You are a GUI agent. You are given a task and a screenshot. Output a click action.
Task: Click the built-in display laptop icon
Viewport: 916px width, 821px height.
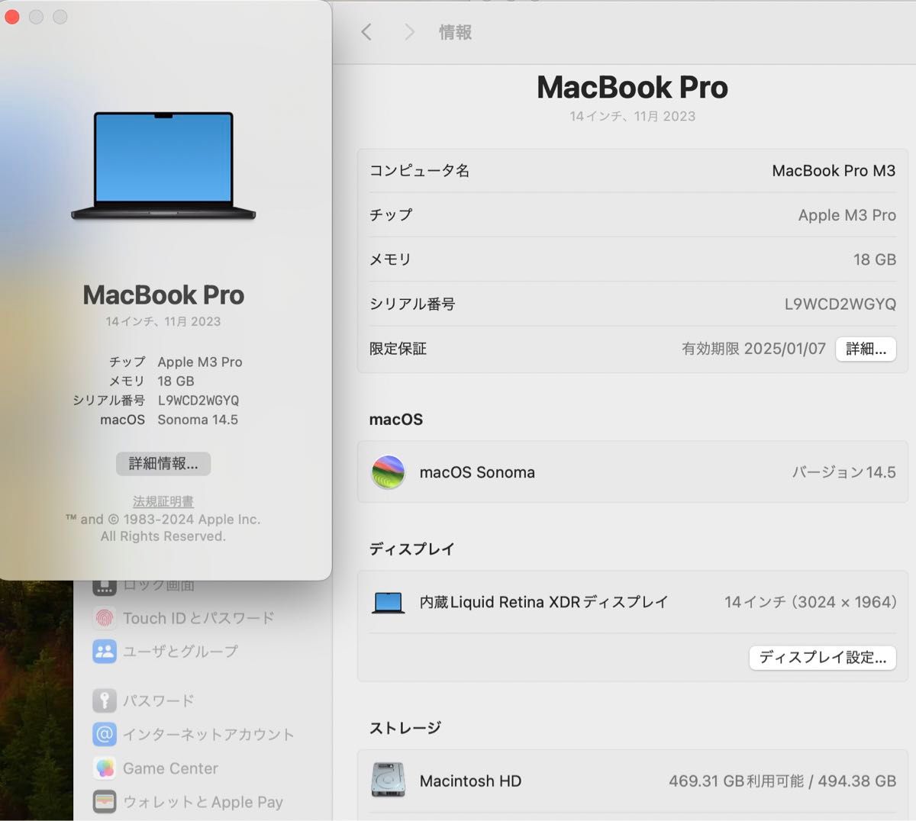[389, 603]
